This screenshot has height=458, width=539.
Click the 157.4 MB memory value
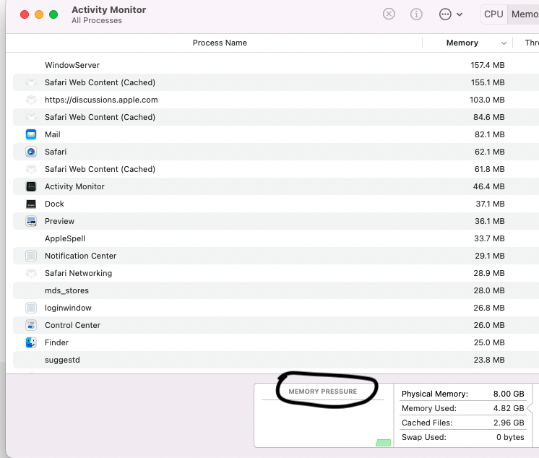click(x=488, y=65)
